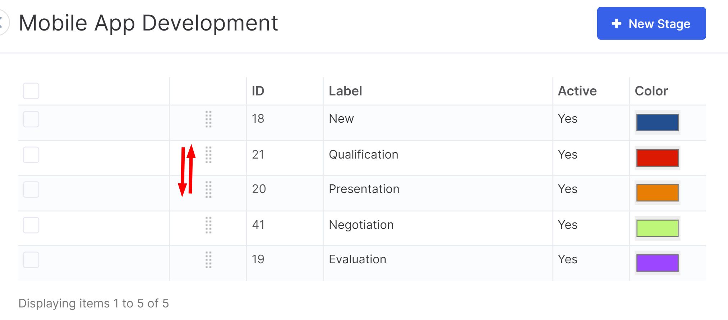This screenshot has height=320, width=728.
Task: Click the purple Evaluation color swatch
Action: (x=658, y=263)
